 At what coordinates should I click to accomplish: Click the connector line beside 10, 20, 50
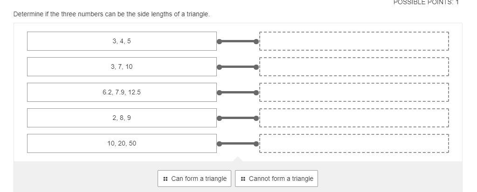pyautogui.click(x=238, y=144)
